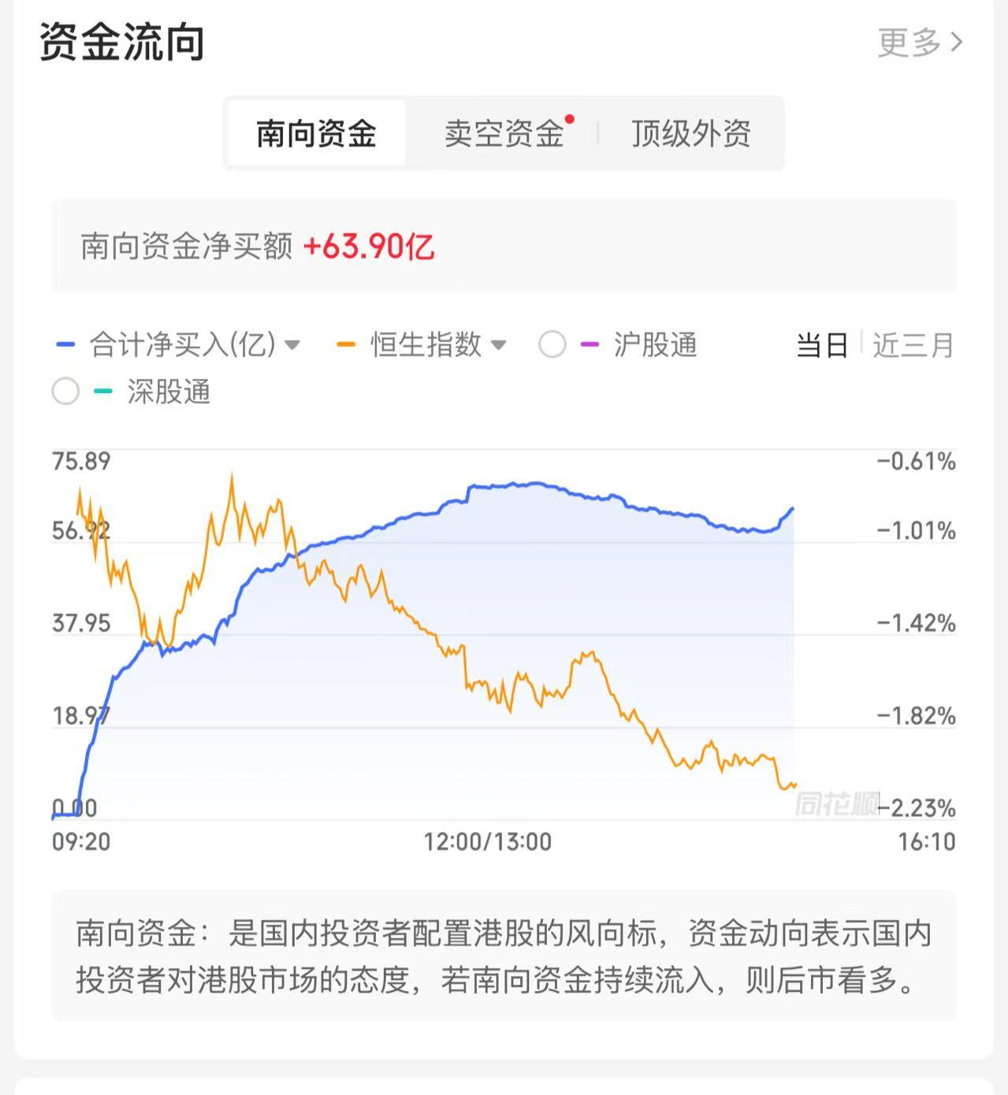
Task: Tap the 同花顺 watermark logo on chart
Action: coord(835,804)
